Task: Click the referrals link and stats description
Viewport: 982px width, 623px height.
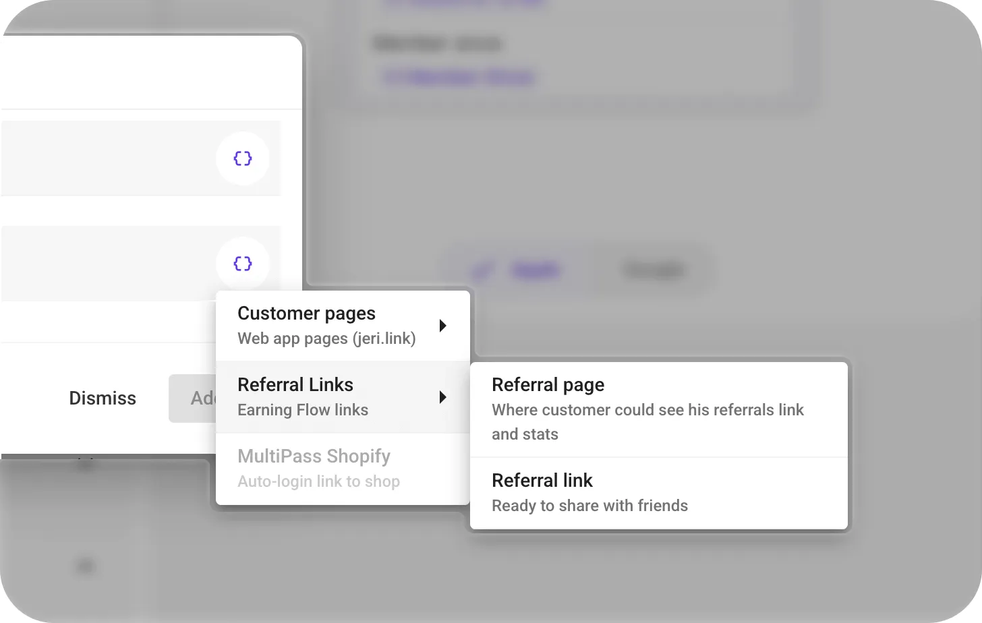Action: tap(647, 421)
